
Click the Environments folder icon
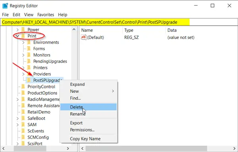[x=29, y=42]
